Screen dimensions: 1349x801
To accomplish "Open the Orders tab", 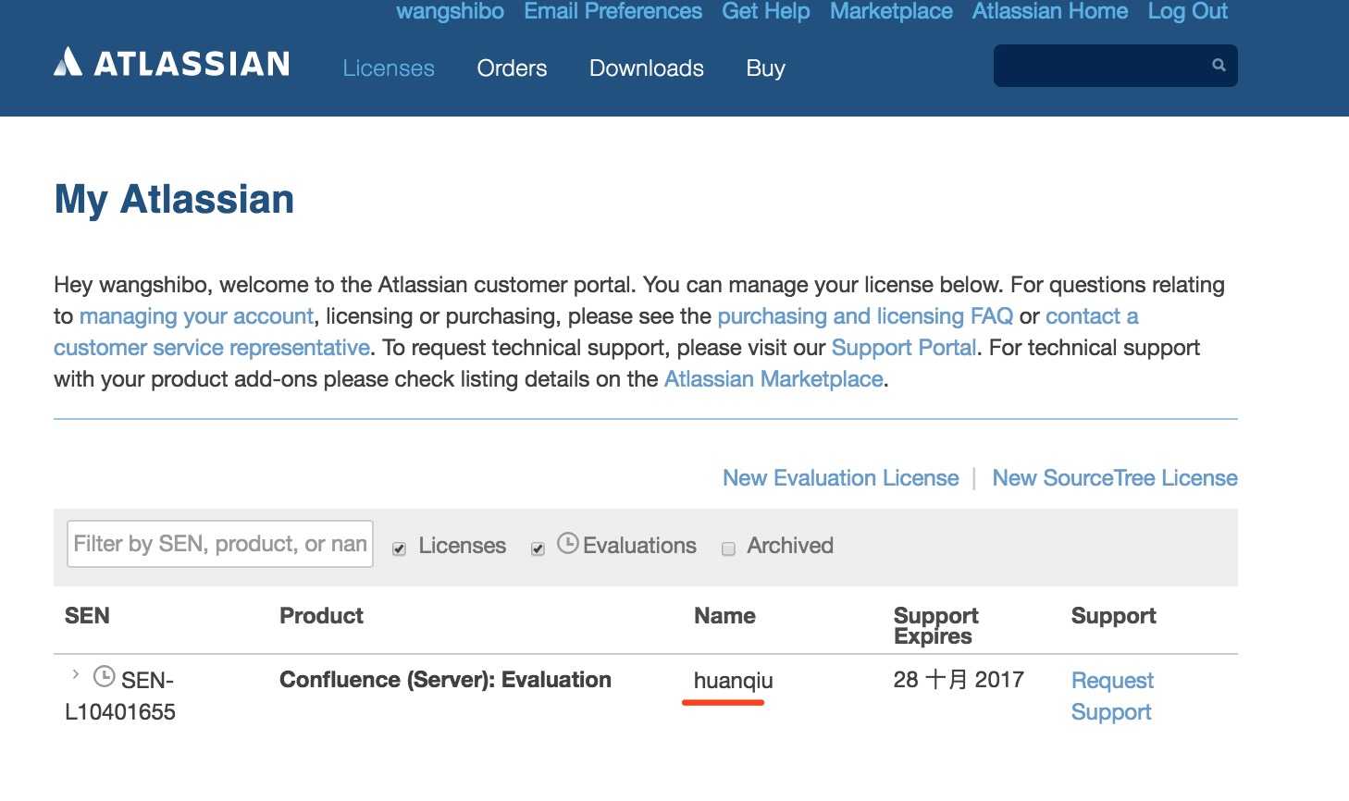I will point(512,68).
